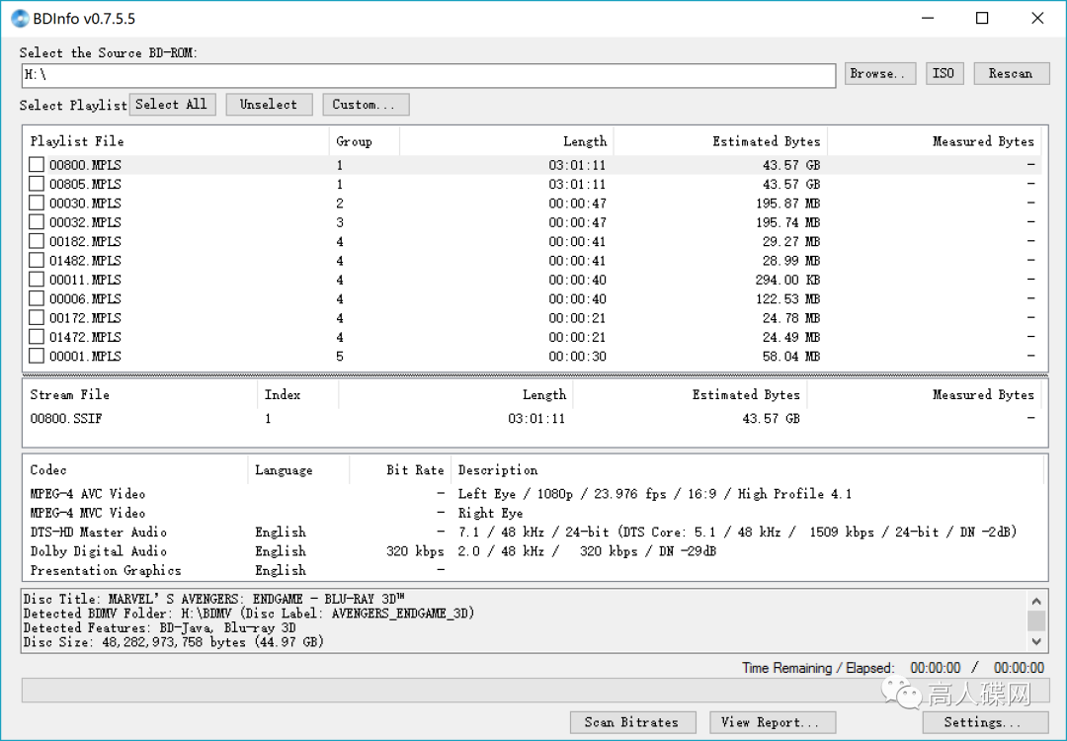The height and width of the screenshot is (741, 1067).
Task: Click the BDInfo app icon in title bar
Action: [x=20, y=19]
